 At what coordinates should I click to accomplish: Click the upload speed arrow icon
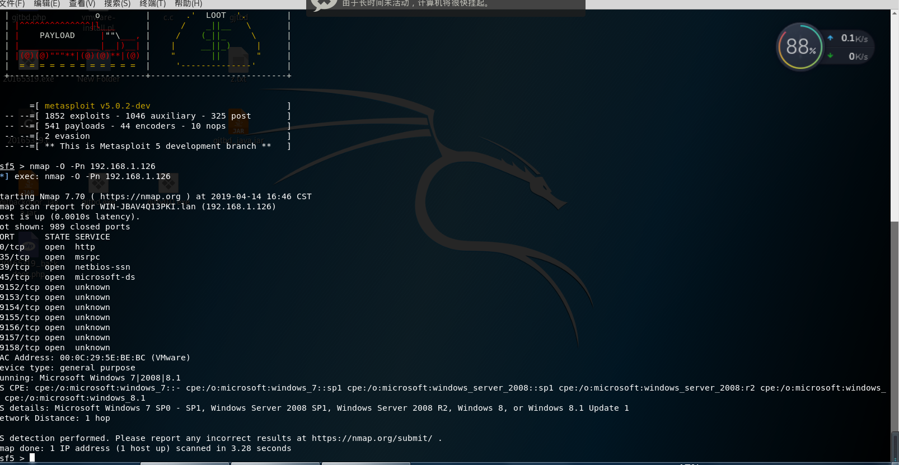(x=830, y=38)
